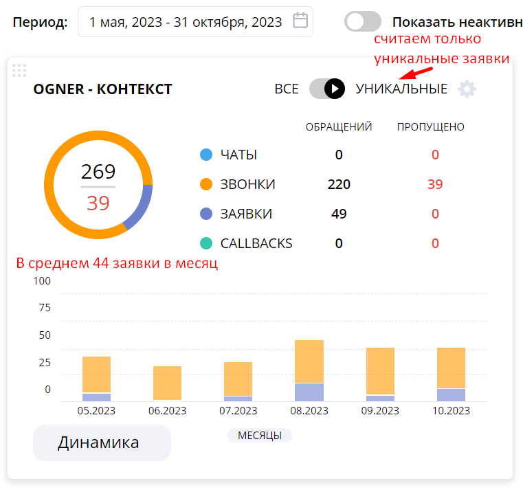Select the УНИКАЛЬНЫЕ option label
This screenshot has width=523, height=492.
(x=401, y=89)
